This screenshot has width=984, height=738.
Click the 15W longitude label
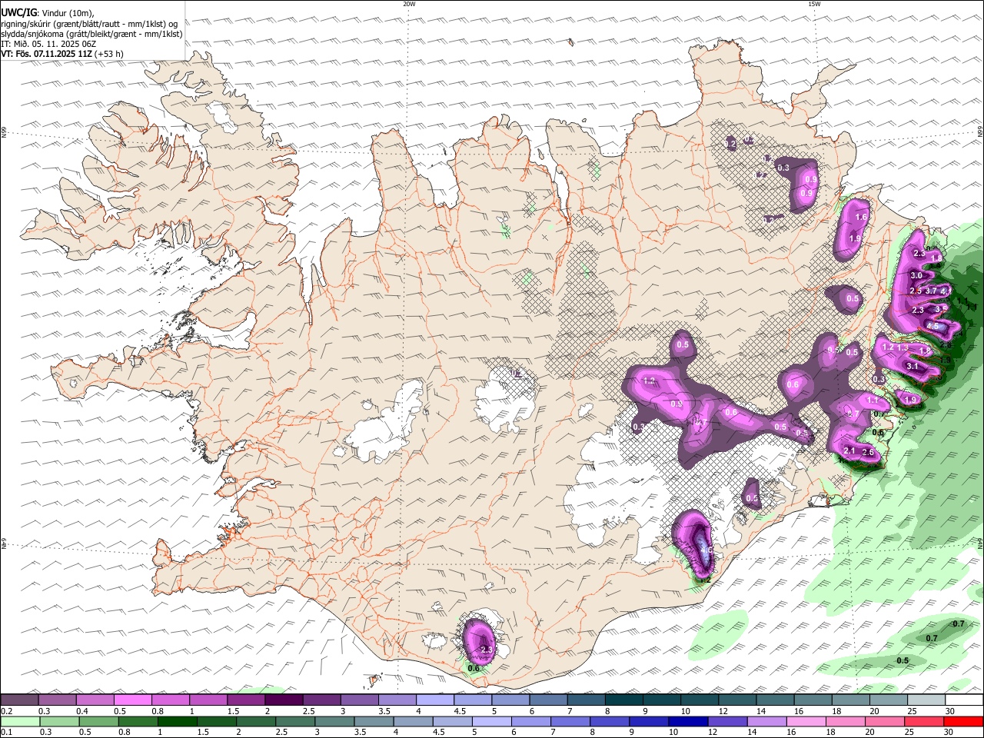click(814, 4)
